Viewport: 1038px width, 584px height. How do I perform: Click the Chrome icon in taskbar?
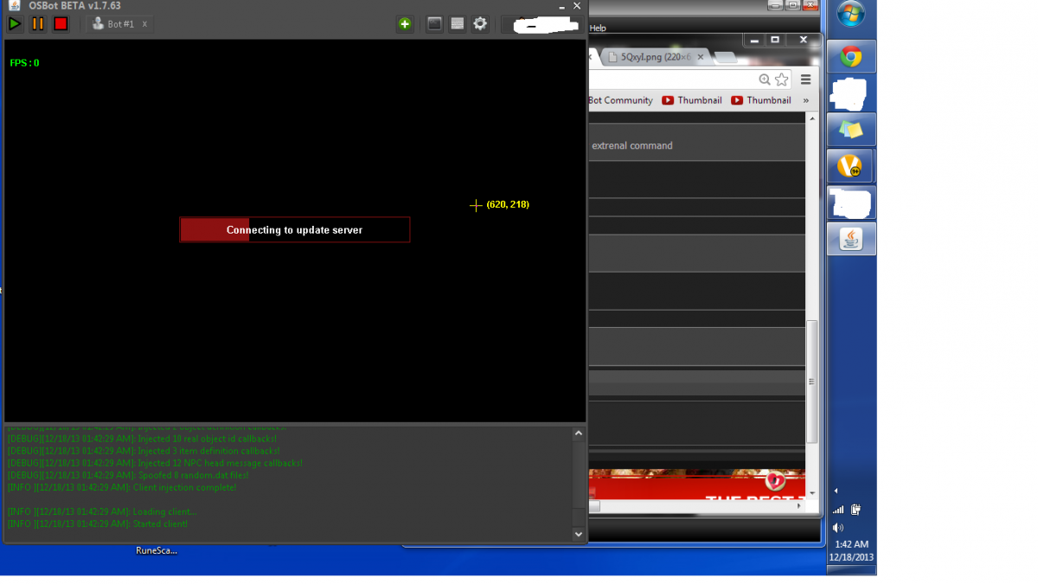point(851,57)
